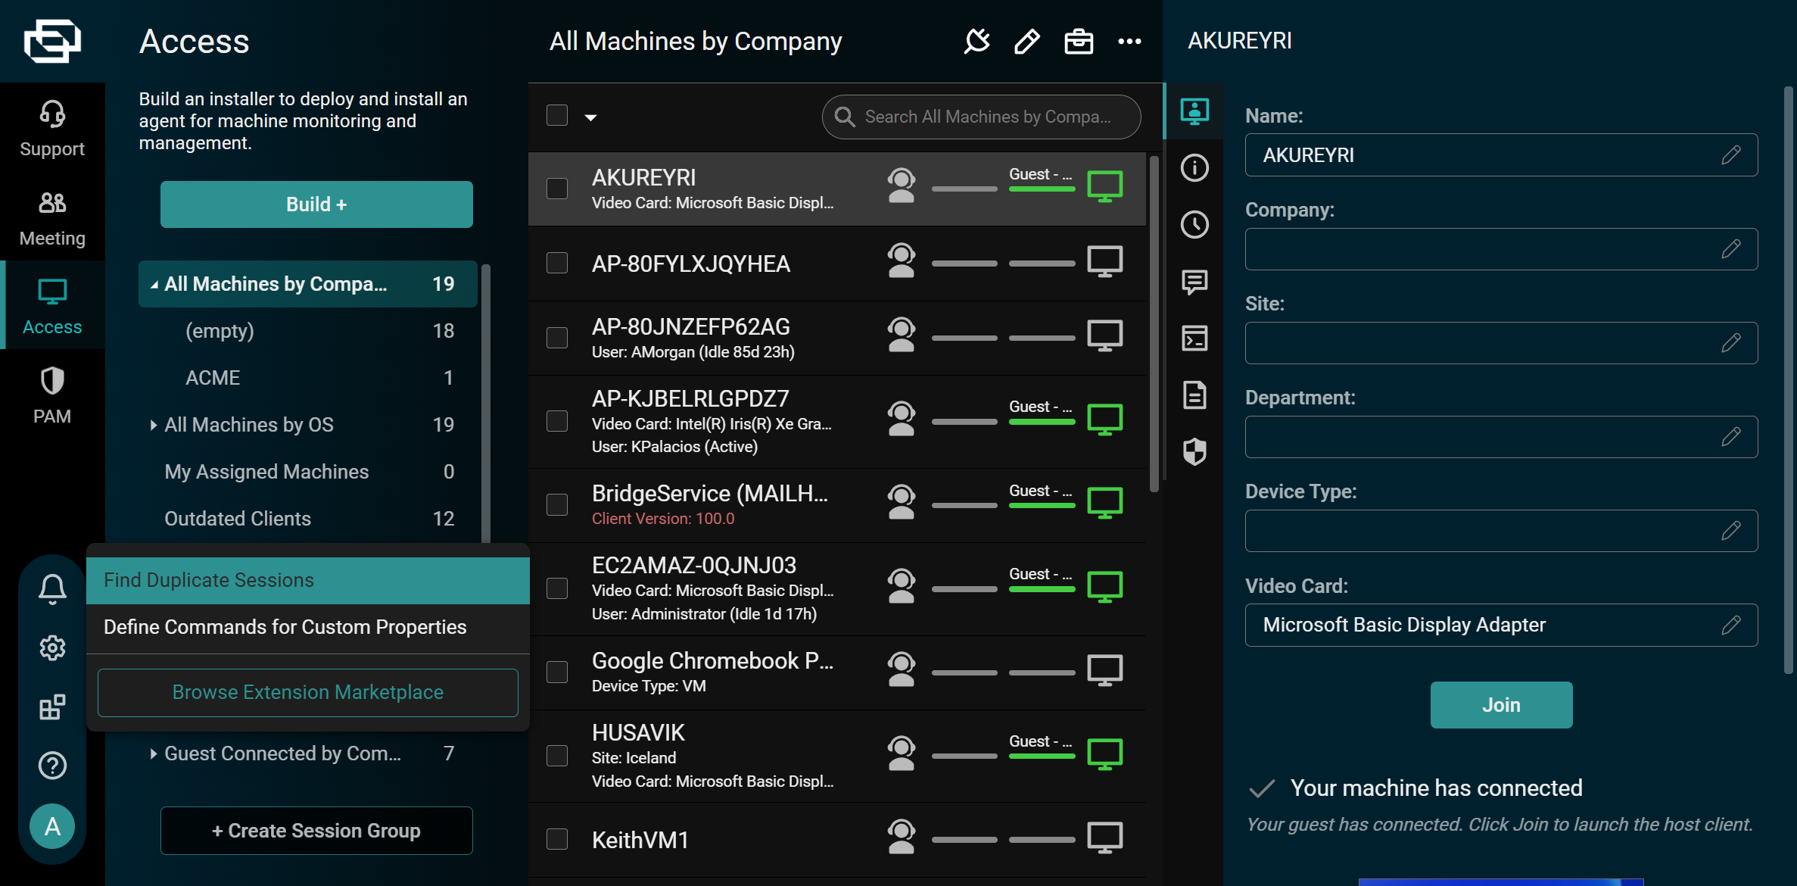Screen dimensions: 1797x886
Task: Expand Guest Connected by Company group
Action: (x=154, y=753)
